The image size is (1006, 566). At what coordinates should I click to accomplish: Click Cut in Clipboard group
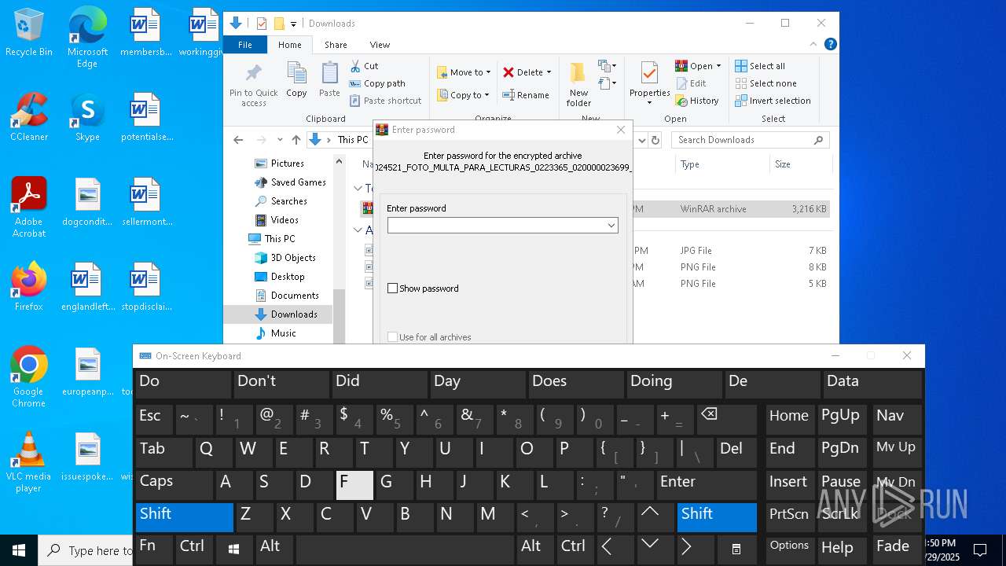[x=365, y=66]
